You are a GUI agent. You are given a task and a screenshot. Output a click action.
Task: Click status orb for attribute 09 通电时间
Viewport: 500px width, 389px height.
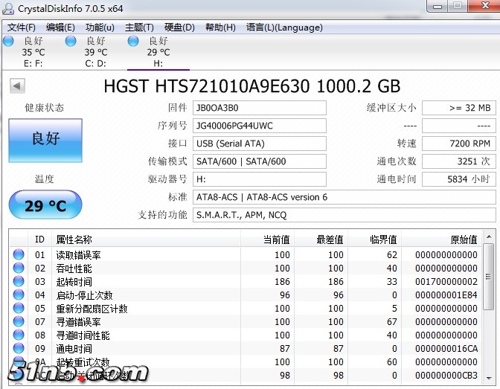[19, 348]
